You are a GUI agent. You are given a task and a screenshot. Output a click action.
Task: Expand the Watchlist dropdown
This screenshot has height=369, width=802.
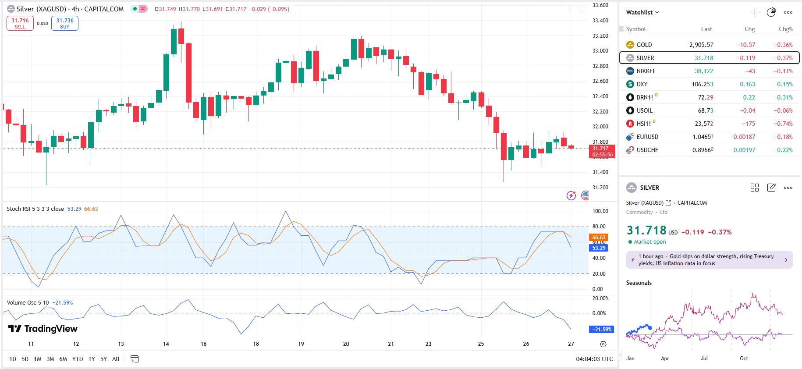click(642, 12)
